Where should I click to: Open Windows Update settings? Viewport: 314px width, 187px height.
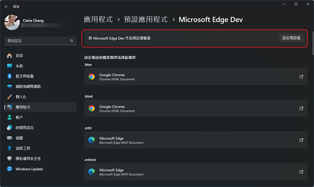40,169
